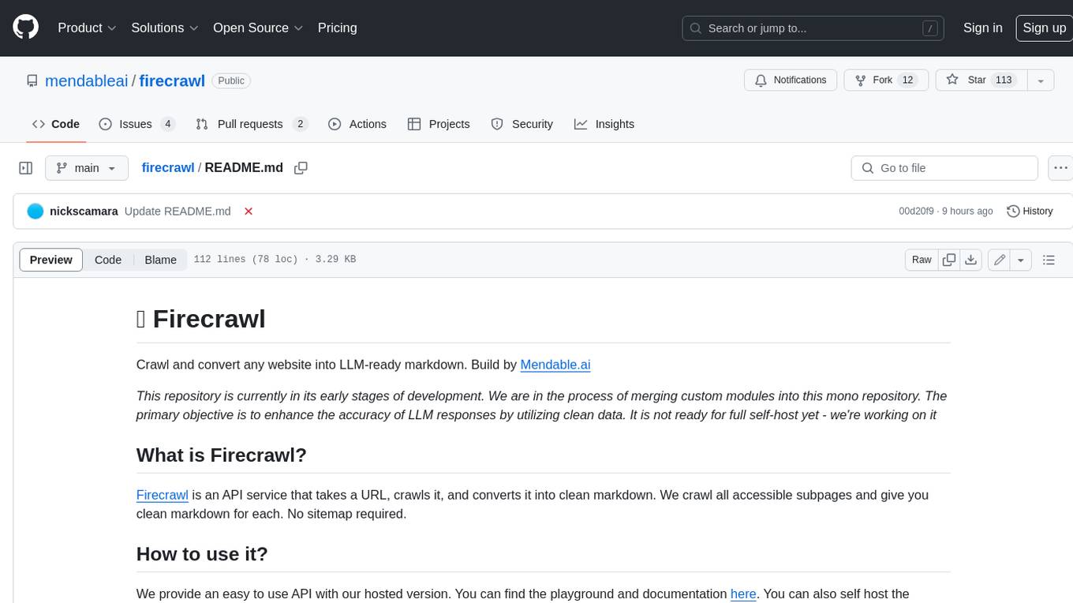Toggle the file tree side panel
The height and width of the screenshot is (603, 1073).
26,168
